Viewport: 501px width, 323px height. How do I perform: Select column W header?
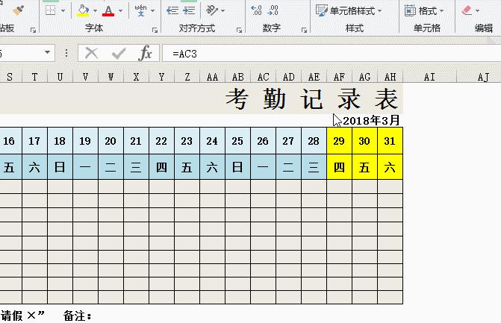pyautogui.click(x=111, y=77)
